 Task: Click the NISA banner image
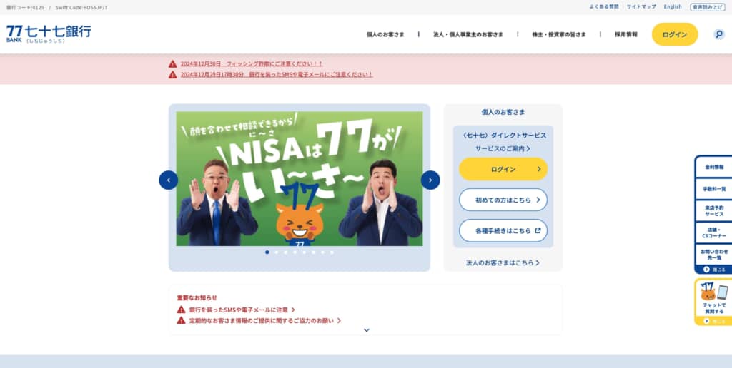pos(300,178)
